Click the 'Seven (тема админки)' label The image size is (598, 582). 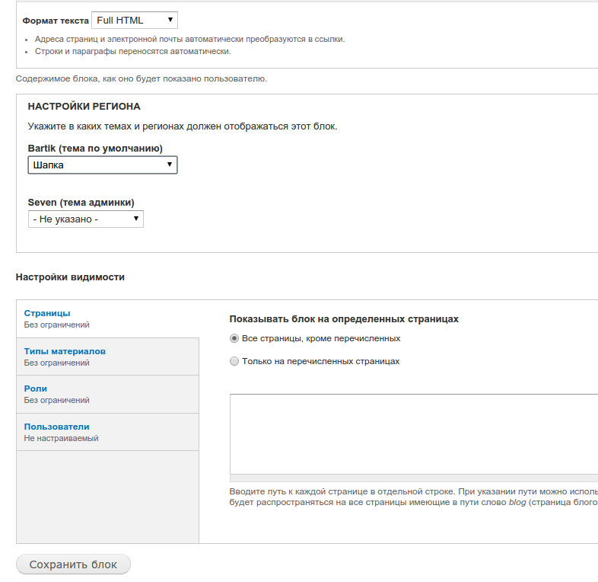81,203
